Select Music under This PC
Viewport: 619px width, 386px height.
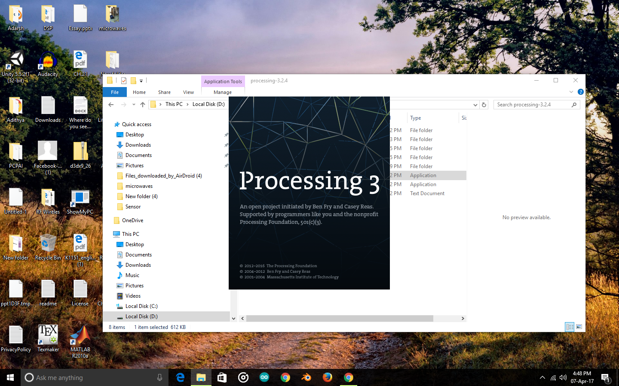click(132, 275)
